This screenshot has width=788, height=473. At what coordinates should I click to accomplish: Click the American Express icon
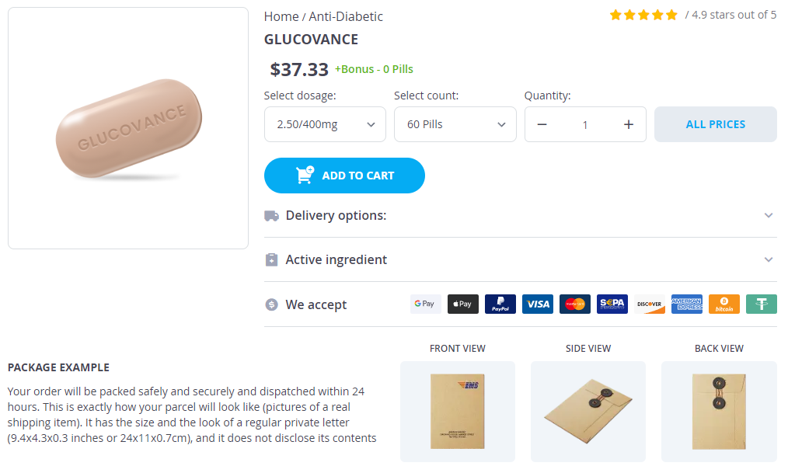(x=686, y=304)
